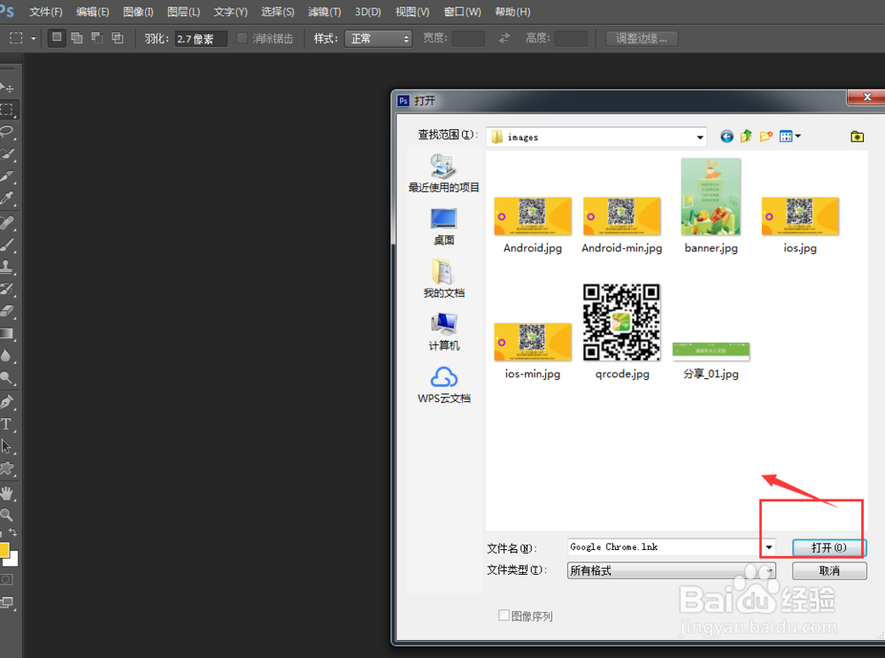The image size is (885, 658).
Task: Click the Up One Level folder icon
Action: [745, 136]
